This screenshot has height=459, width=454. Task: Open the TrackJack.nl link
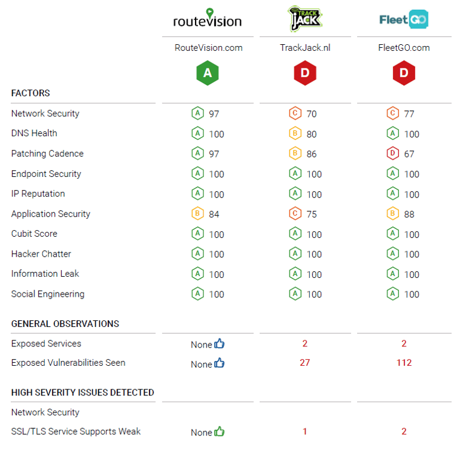[305, 48]
